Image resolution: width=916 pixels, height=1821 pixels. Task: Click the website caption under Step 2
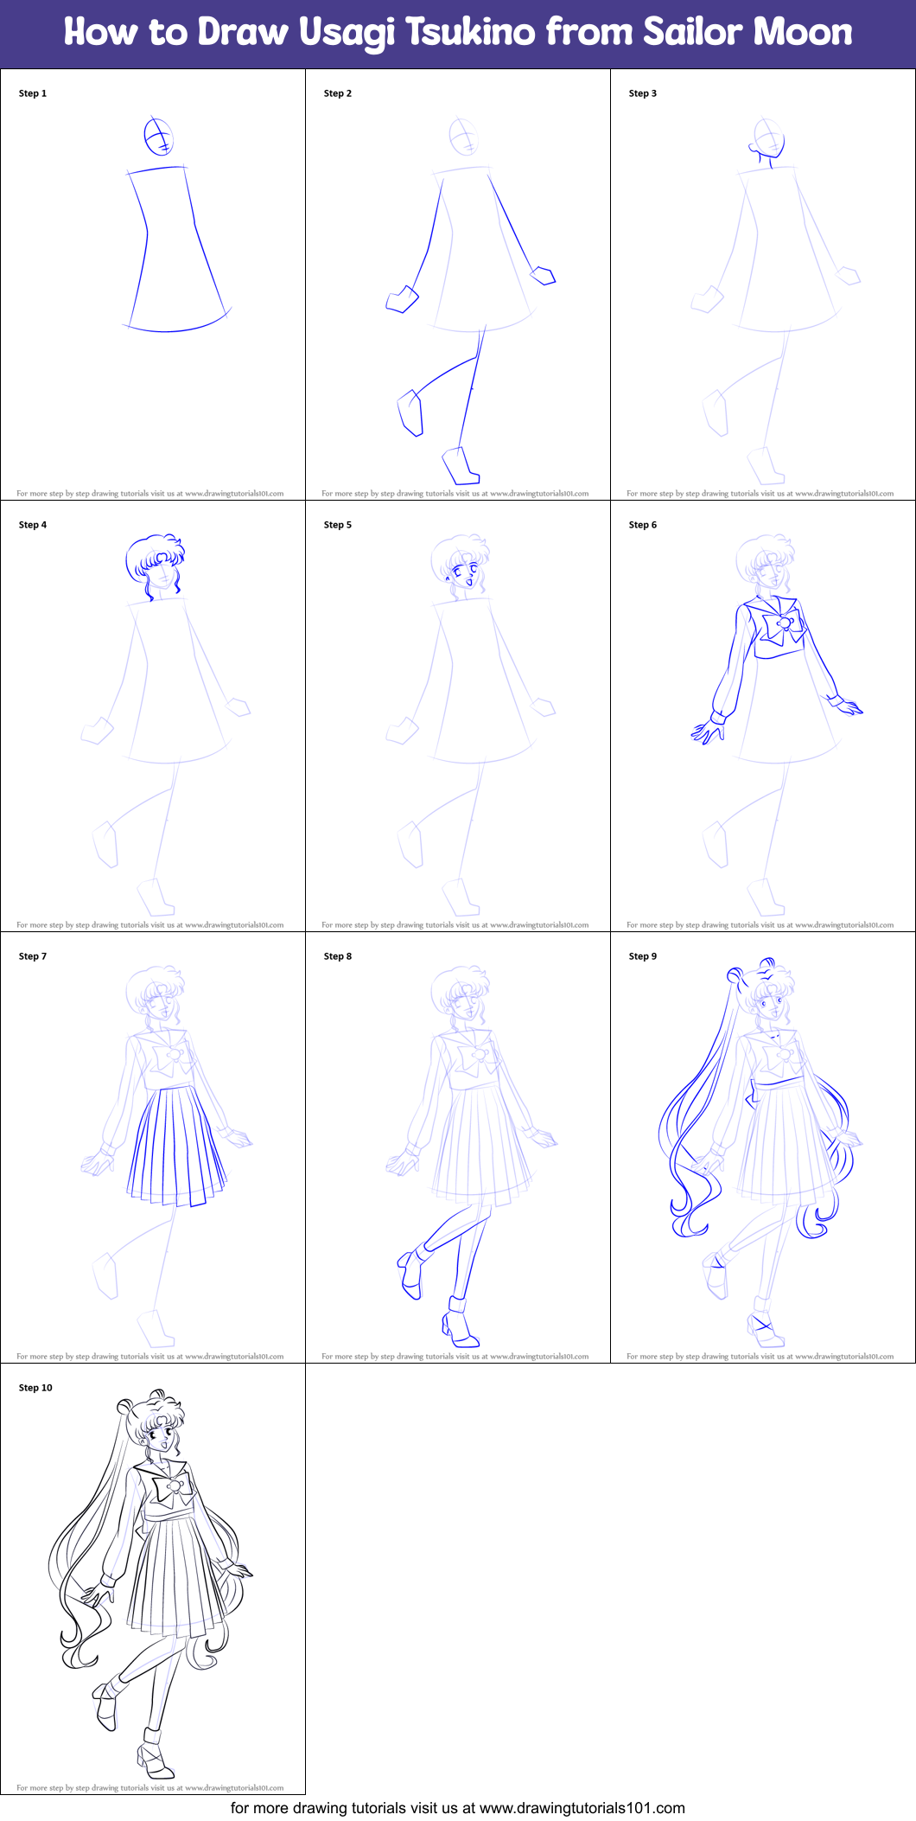455,494
